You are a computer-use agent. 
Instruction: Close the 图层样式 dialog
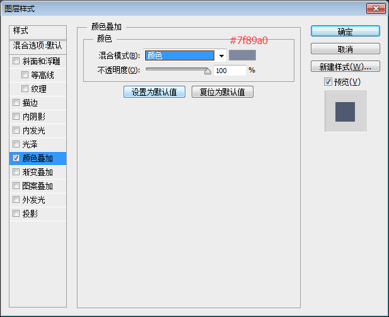click(x=376, y=9)
